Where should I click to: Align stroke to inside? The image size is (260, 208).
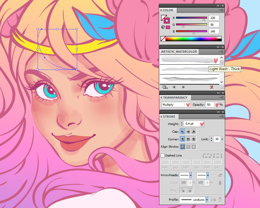coord(188,146)
